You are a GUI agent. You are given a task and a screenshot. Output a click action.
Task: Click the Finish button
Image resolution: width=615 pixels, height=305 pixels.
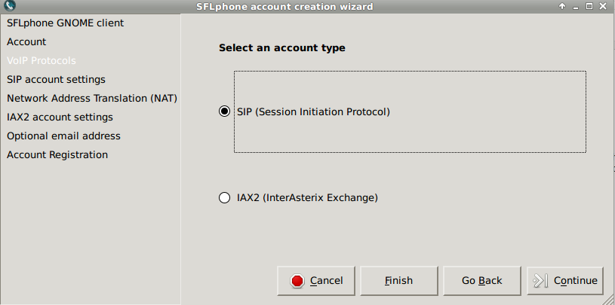click(399, 281)
